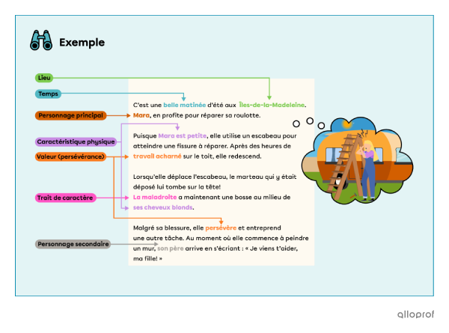Click the orange word persévère
The image size is (449, 333).
pyautogui.click(x=221, y=227)
